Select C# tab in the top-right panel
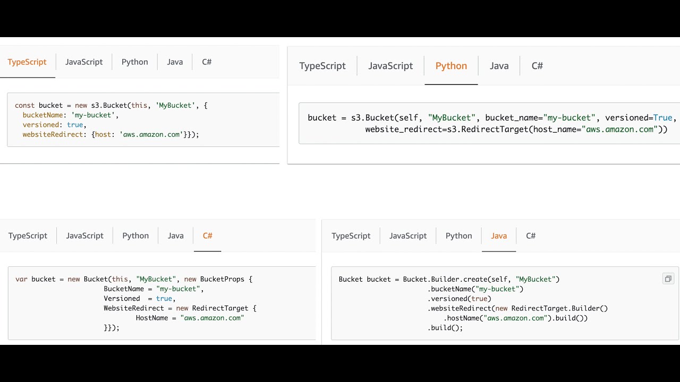The width and height of the screenshot is (680, 382). click(x=537, y=66)
